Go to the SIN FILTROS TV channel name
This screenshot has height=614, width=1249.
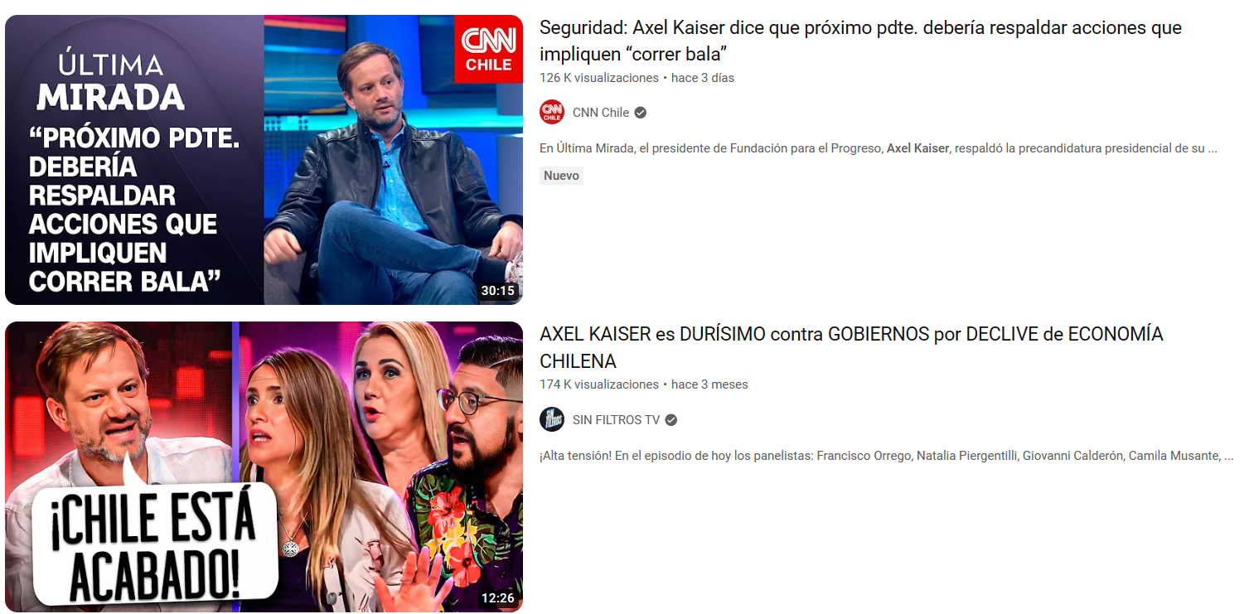point(616,420)
